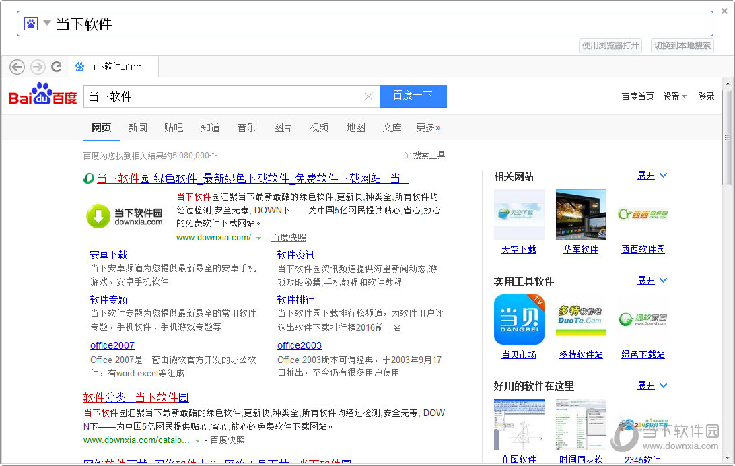This screenshot has height=466, width=735.
Task: Open the 安卓下载 link
Action: coord(108,255)
